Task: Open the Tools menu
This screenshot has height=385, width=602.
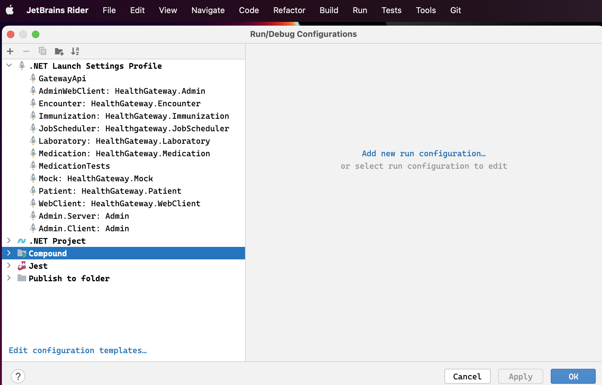Action: [426, 10]
